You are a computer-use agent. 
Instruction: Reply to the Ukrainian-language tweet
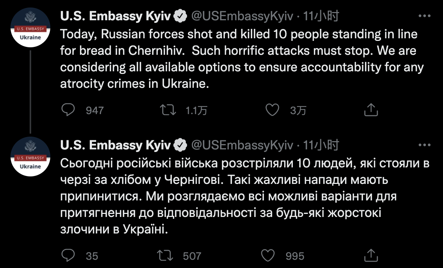68,256
